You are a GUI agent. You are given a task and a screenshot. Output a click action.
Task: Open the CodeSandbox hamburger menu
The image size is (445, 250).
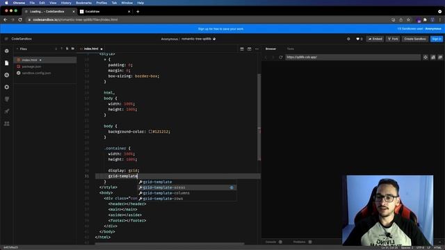pyautogui.click(x=6, y=39)
